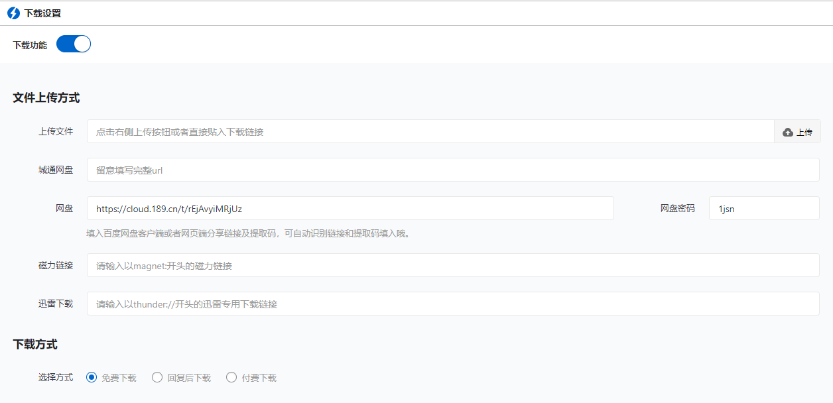Select the 付费下载 radio button
This screenshot has height=403, width=833.
pos(231,378)
